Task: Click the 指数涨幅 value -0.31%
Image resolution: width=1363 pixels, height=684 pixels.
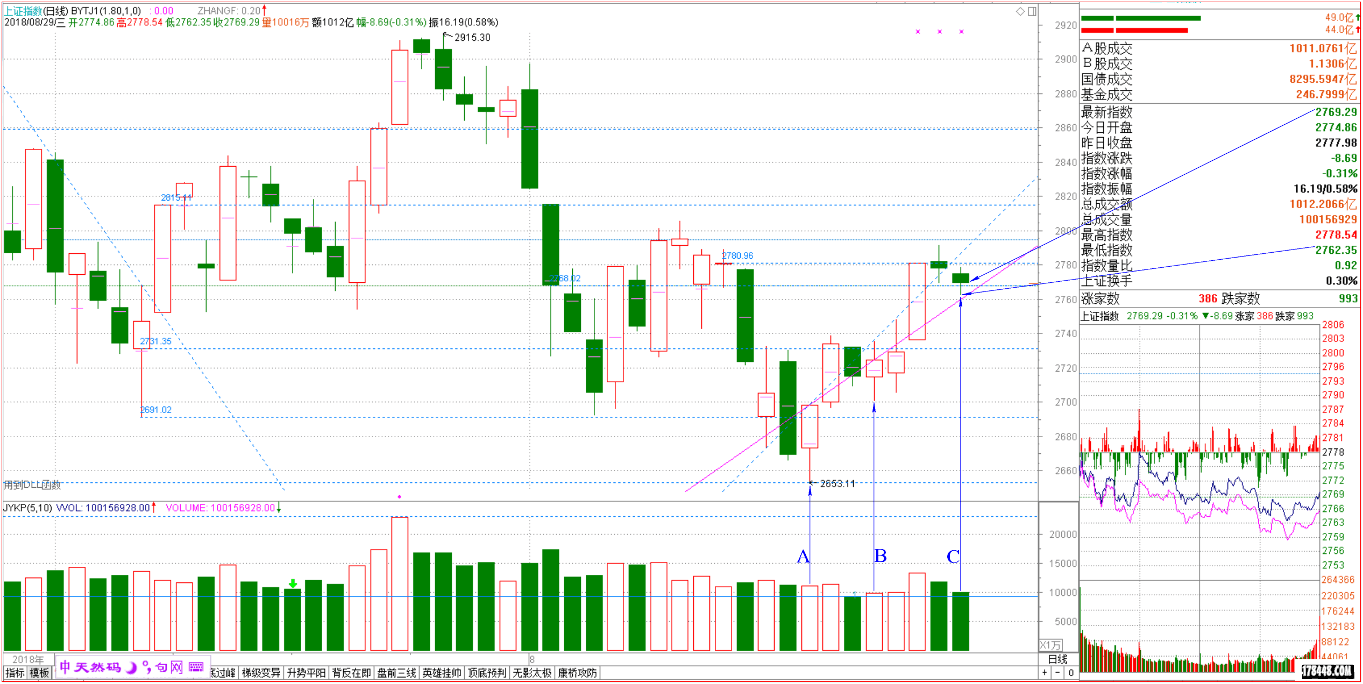Action: pos(1340,173)
